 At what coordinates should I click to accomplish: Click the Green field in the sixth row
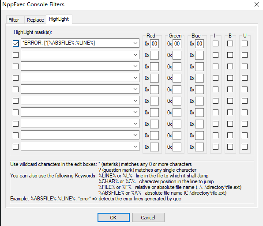pyautogui.click(x=177, y=101)
